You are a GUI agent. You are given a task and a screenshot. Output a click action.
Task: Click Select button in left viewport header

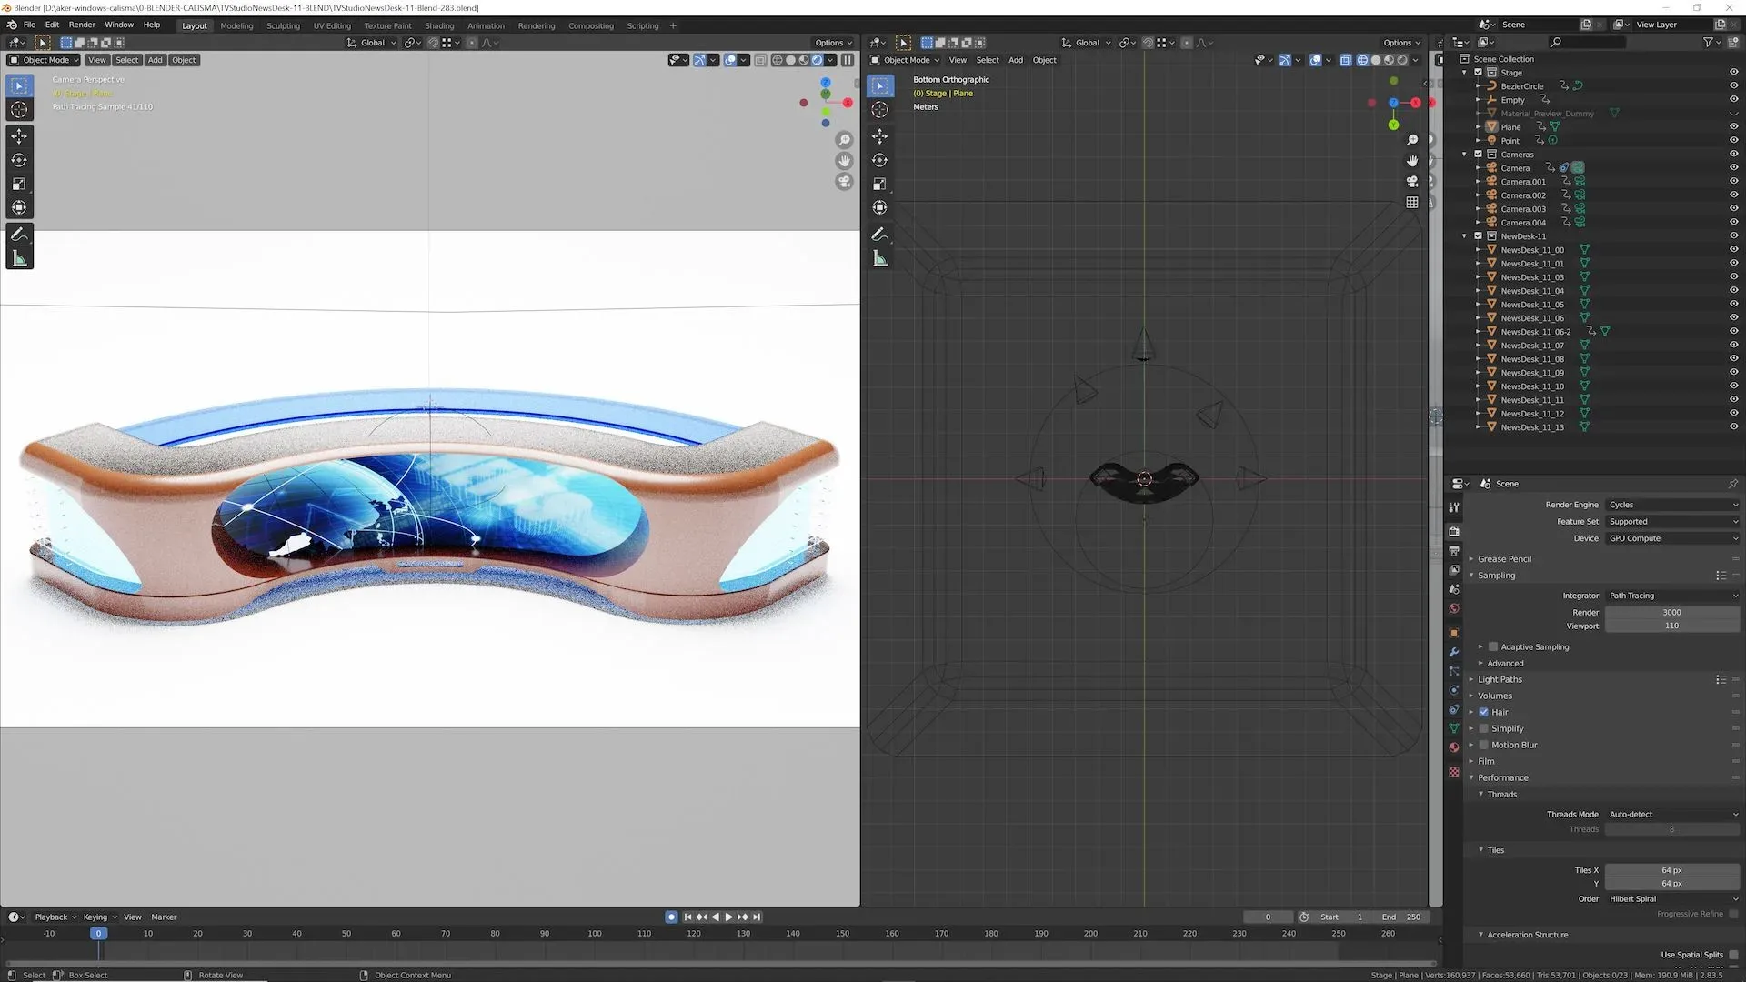tap(127, 60)
